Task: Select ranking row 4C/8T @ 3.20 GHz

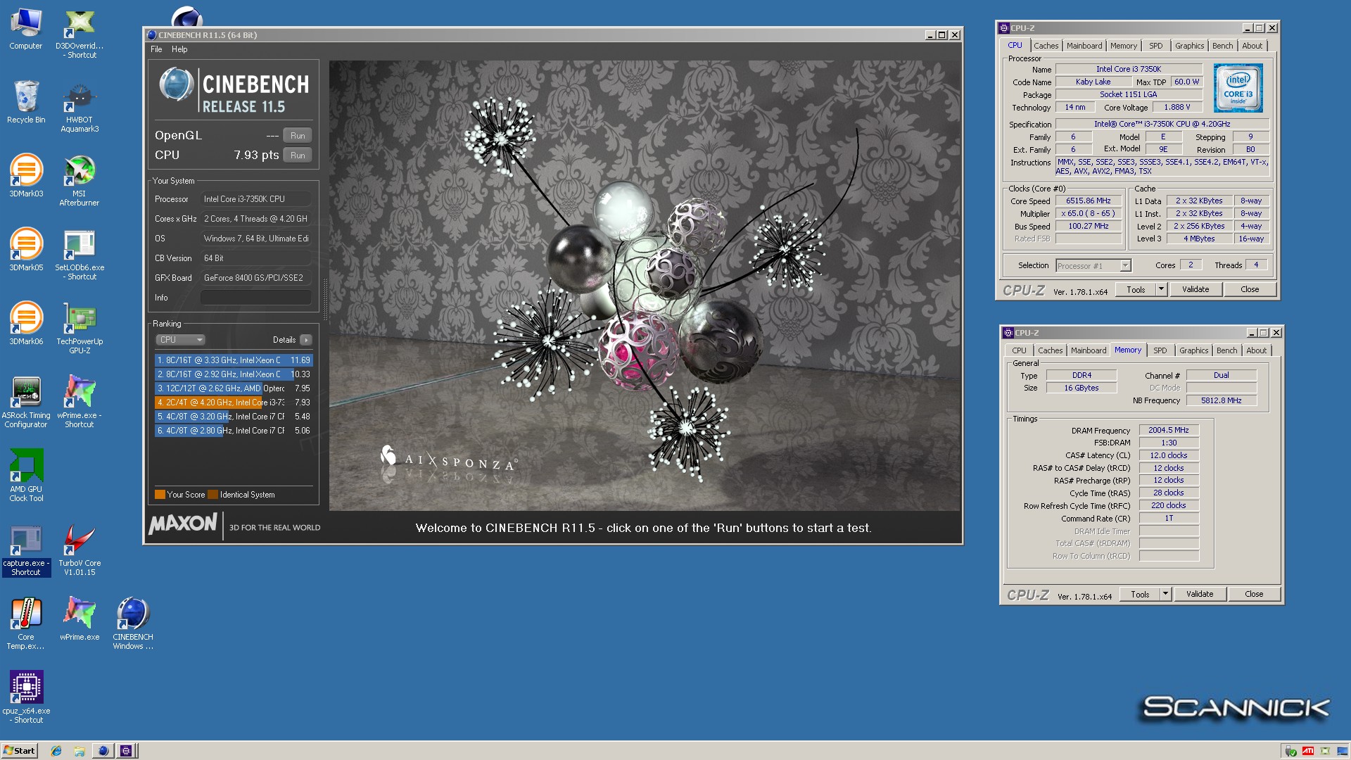Action: pos(233,417)
